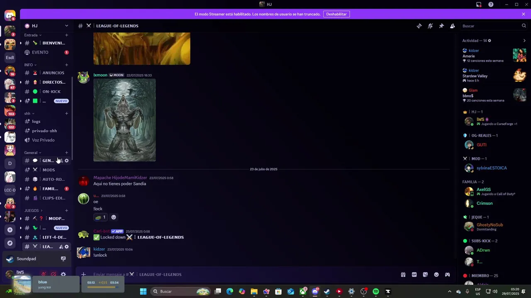Seek in blue song progress bar
Viewport: 531px width, 298px height.
click(102, 287)
